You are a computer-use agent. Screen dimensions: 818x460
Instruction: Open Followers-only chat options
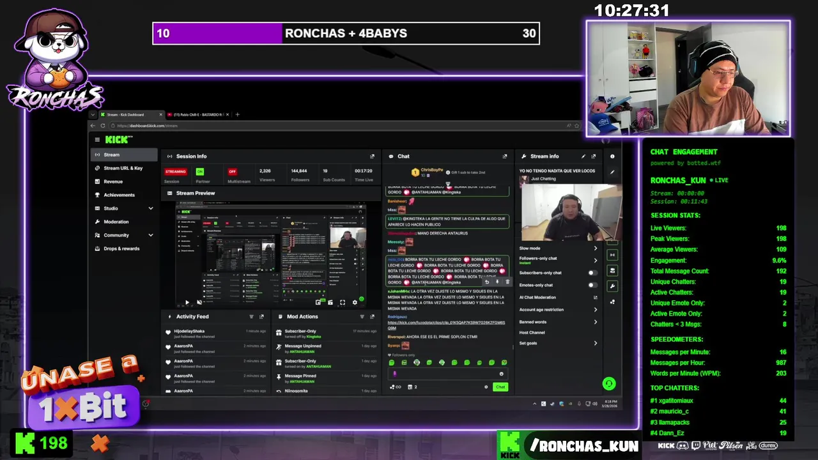(559, 260)
